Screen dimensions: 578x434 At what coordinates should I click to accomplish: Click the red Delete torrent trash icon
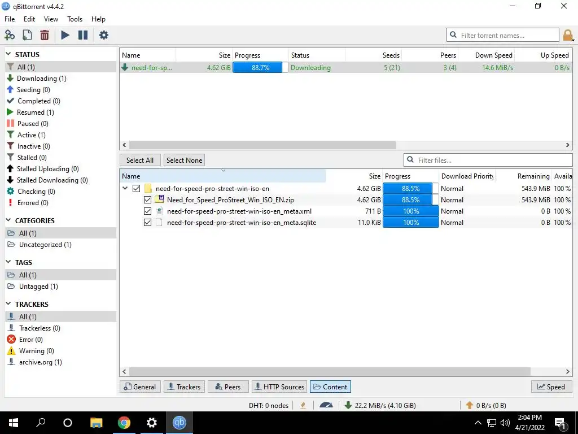coord(45,35)
